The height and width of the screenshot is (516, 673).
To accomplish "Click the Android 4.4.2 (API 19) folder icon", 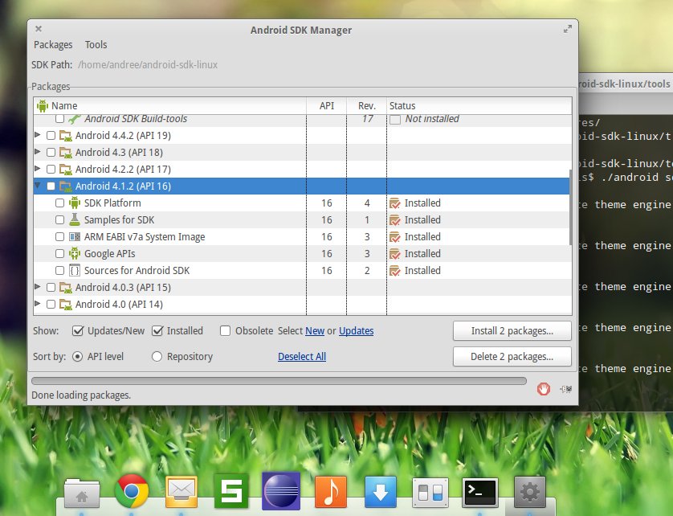I will [x=65, y=136].
